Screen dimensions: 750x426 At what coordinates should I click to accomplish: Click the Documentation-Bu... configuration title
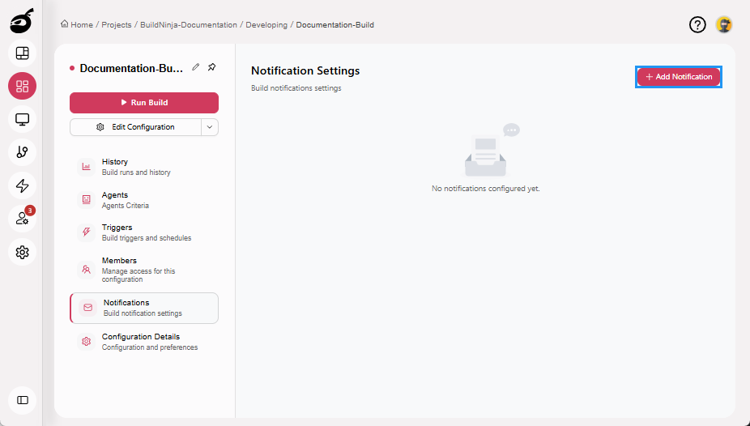tap(131, 68)
